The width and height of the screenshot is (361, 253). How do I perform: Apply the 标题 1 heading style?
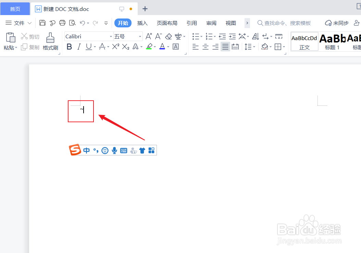pos(332,41)
